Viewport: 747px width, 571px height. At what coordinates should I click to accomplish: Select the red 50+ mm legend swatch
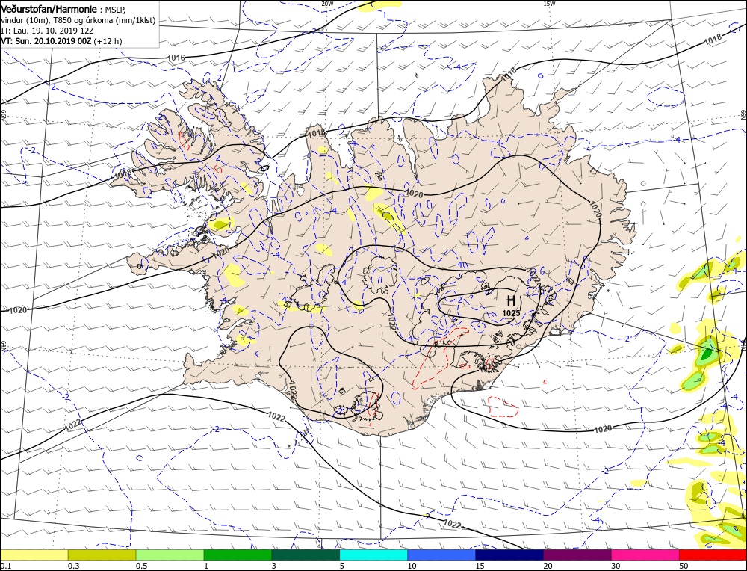[713, 555]
